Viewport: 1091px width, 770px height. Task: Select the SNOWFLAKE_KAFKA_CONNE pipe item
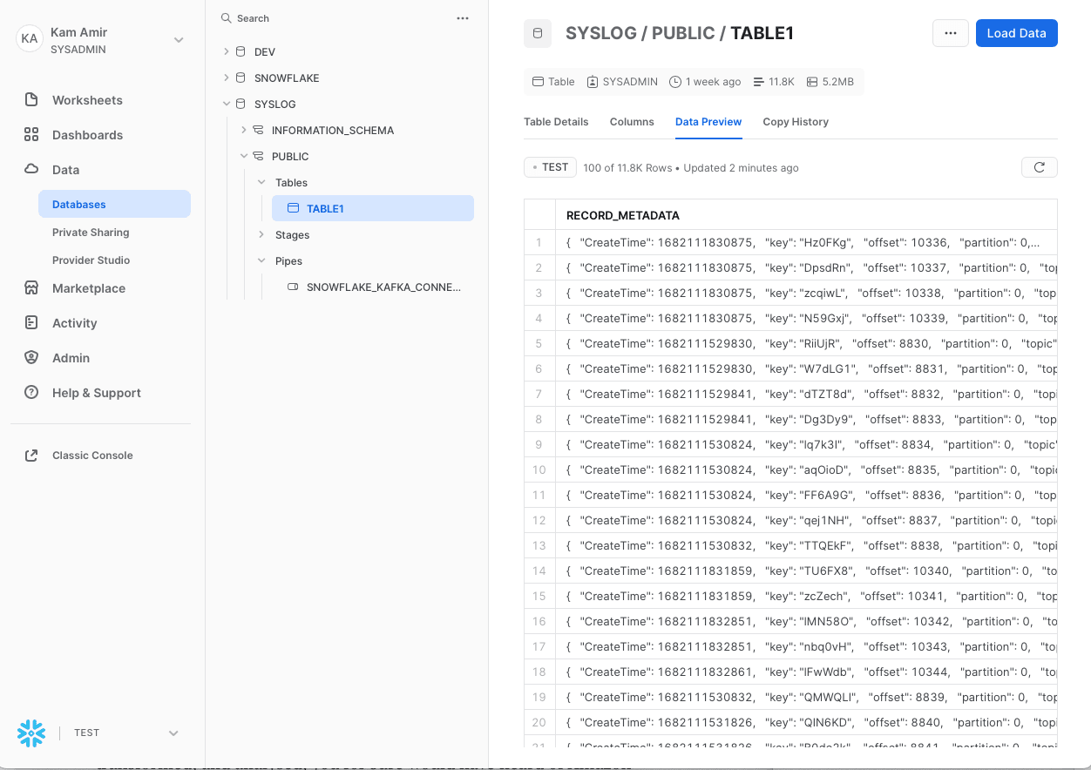pos(383,287)
